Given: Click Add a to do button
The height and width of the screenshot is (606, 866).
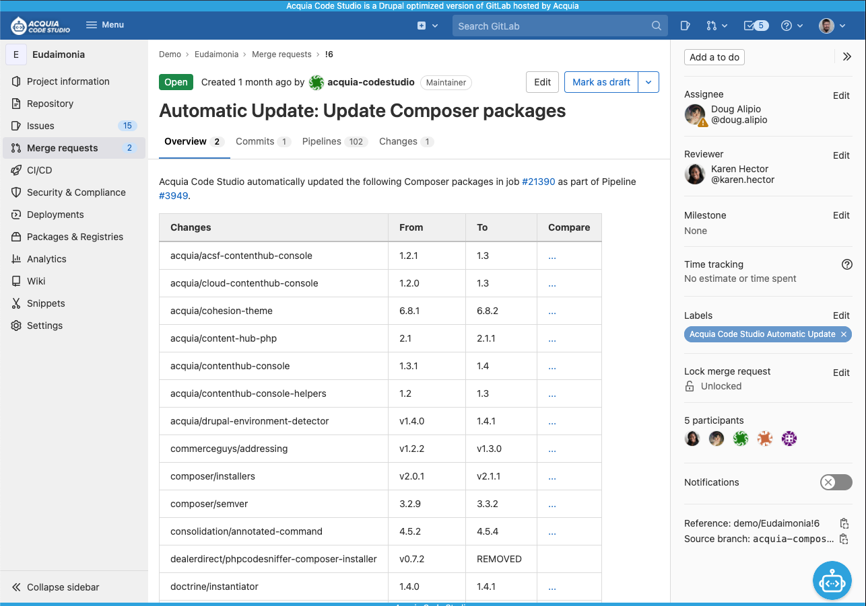Looking at the screenshot, I should coord(714,57).
